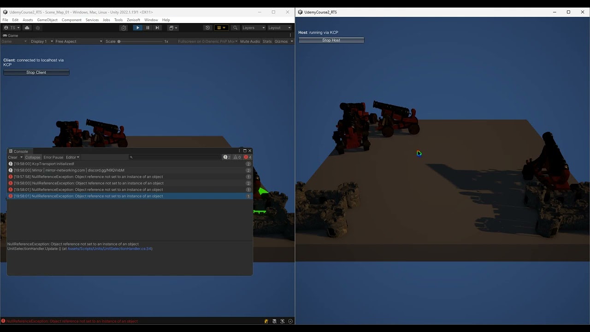Click Clear in the Console
This screenshot has height=332, width=590.
pyautogui.click(x=12, y=157)
